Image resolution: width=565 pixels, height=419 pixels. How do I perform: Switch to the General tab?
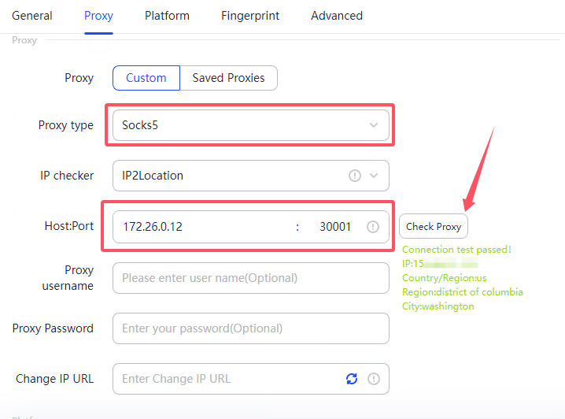tap(32, 16)
